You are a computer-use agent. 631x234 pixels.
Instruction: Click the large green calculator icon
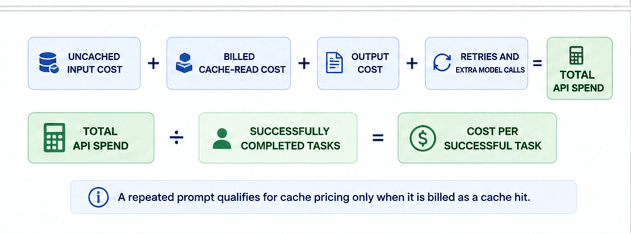click(54, 138)
